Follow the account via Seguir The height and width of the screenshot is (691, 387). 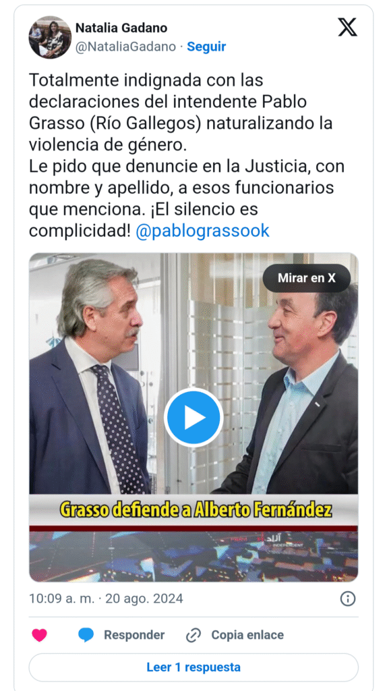point(206,47)
